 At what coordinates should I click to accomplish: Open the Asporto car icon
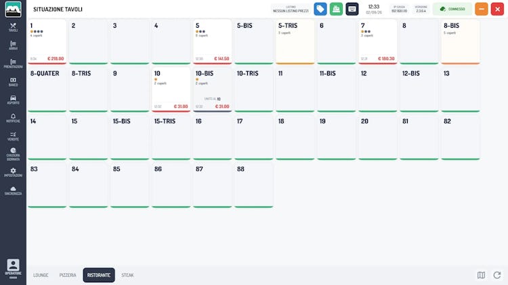click(13, 100)
